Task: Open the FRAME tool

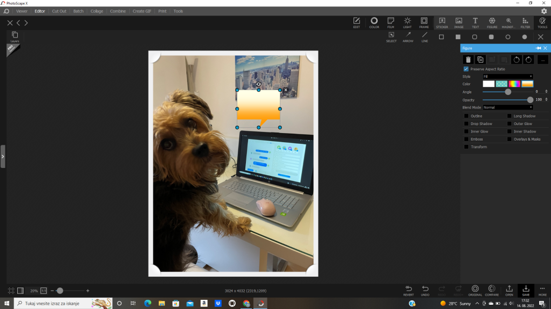Action: tap(424, 23)
